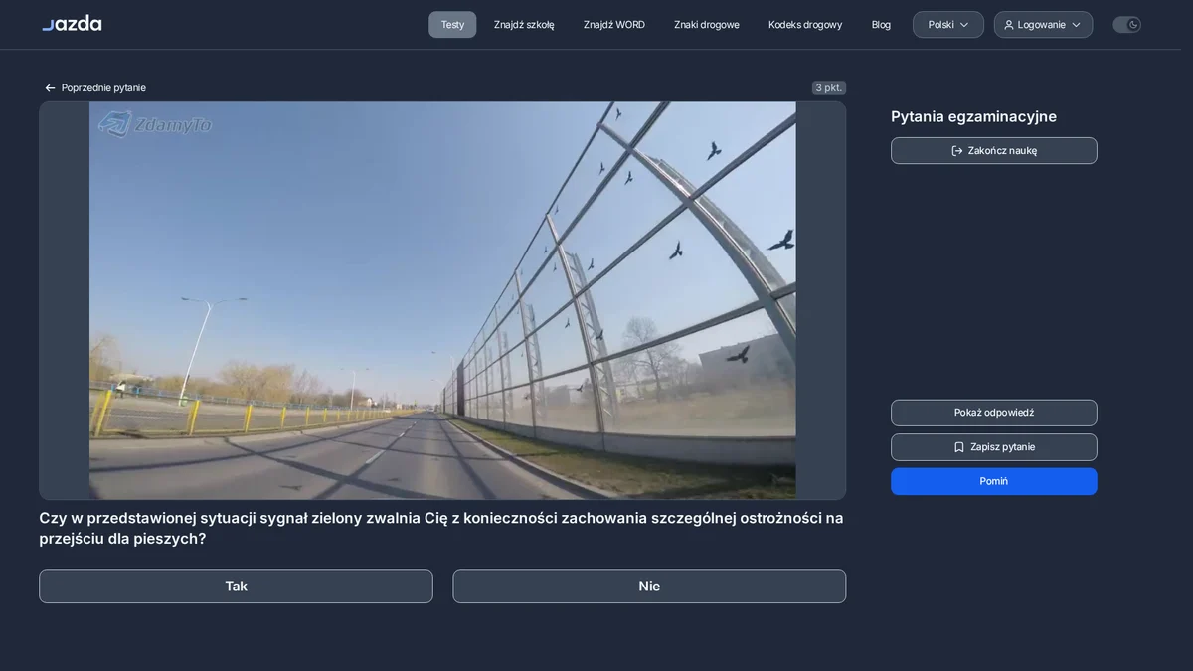Open Znajdź WORD page
The width and height of the screenshot is (1193, 671).
pos(614,25)
